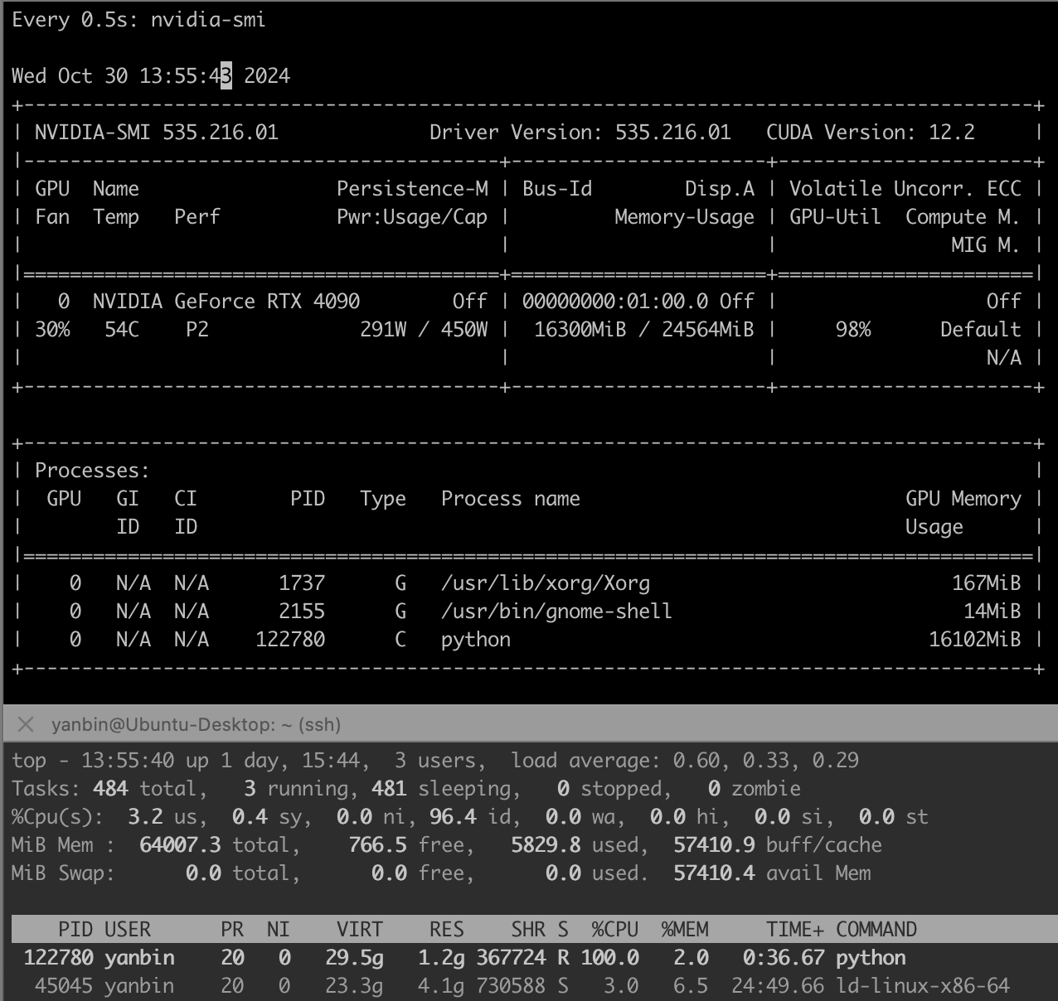Click the 291W / 450W power reading
The width and height of the screenshot is (1058, 1001).
[x=423, y=330]
